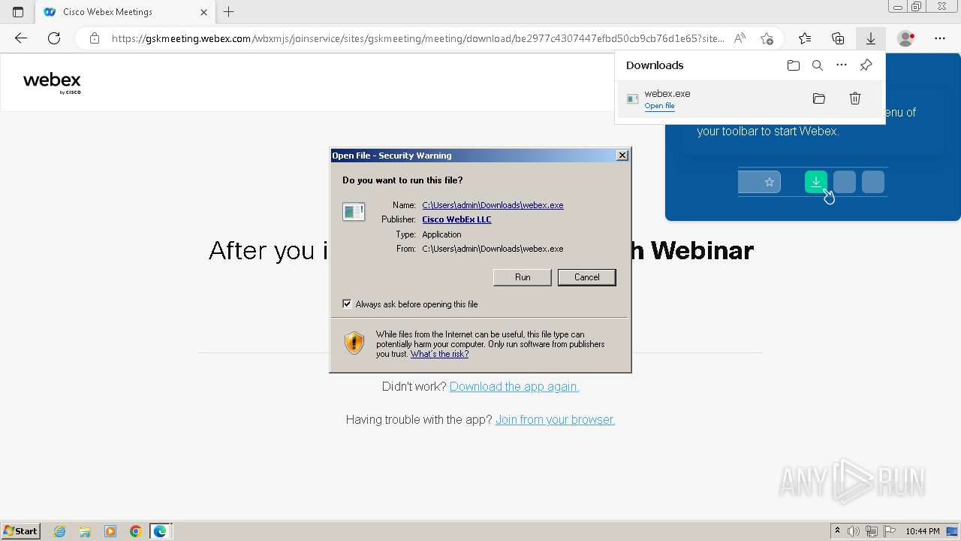Screen dimensions: 961x541
Task: Open the tab actions menu icon
Action: click(18, 12)
